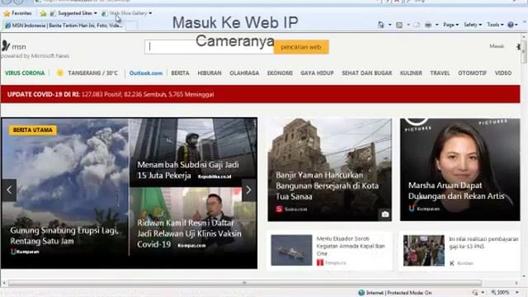Open Menambah Subdisi Gaji Jadi article
This screenshot has width=528, height=297.
(188, 170)
